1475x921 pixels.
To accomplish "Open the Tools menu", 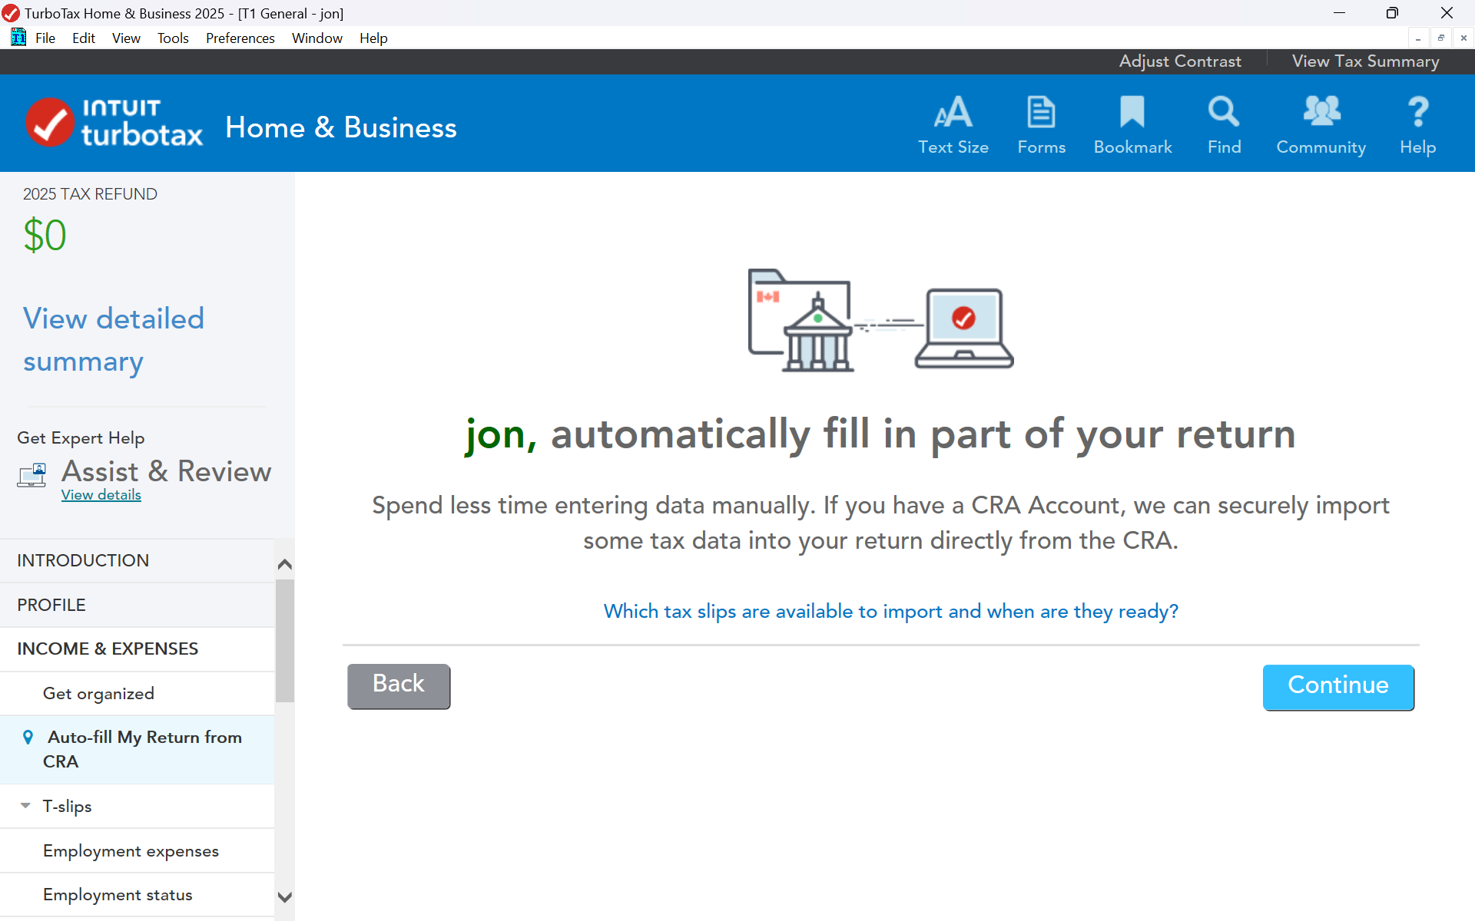I will click(x=173, y=38).
